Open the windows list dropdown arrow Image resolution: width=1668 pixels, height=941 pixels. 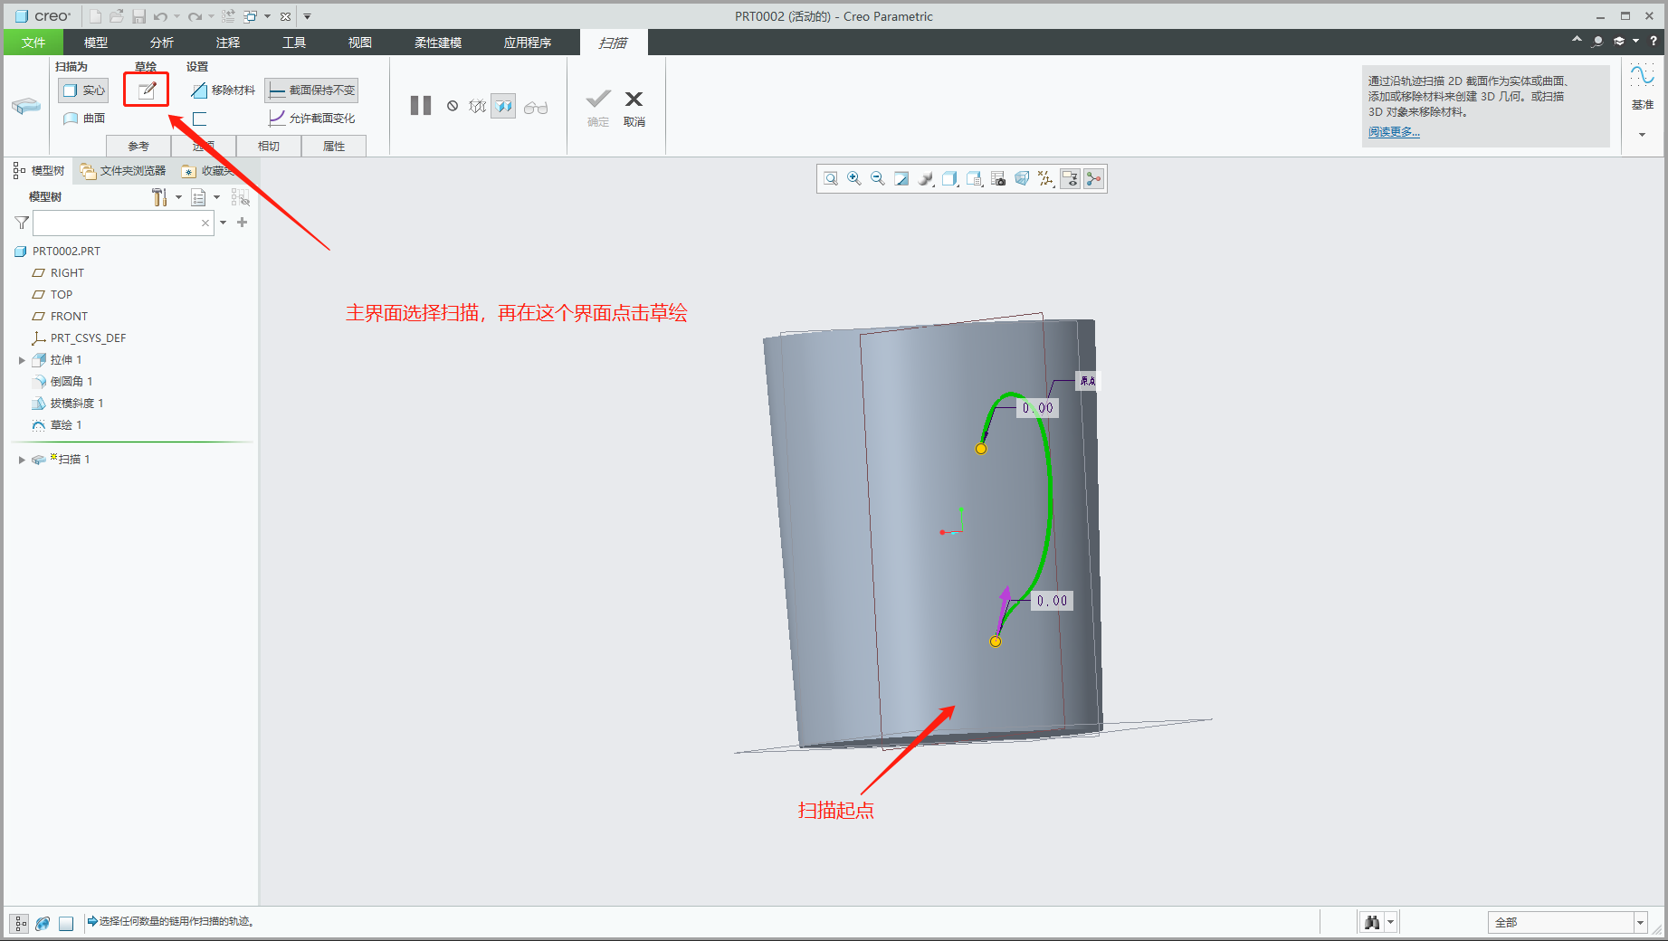(x=268, y=16)
